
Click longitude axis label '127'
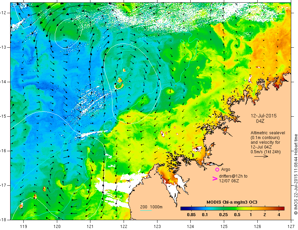pyautogui.click(x=291, y=226)
